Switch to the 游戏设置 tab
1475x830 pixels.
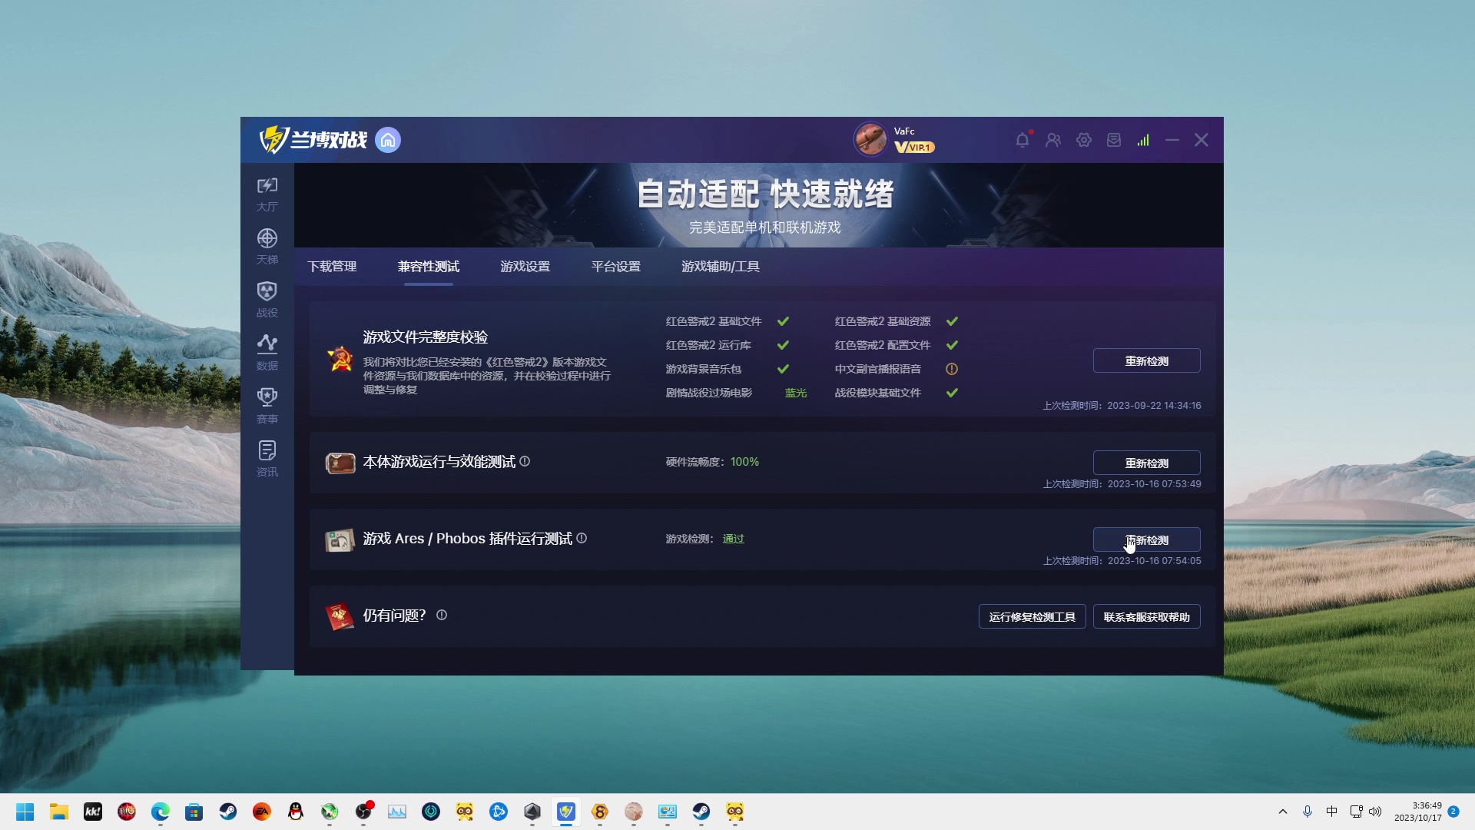coord(525,267)
